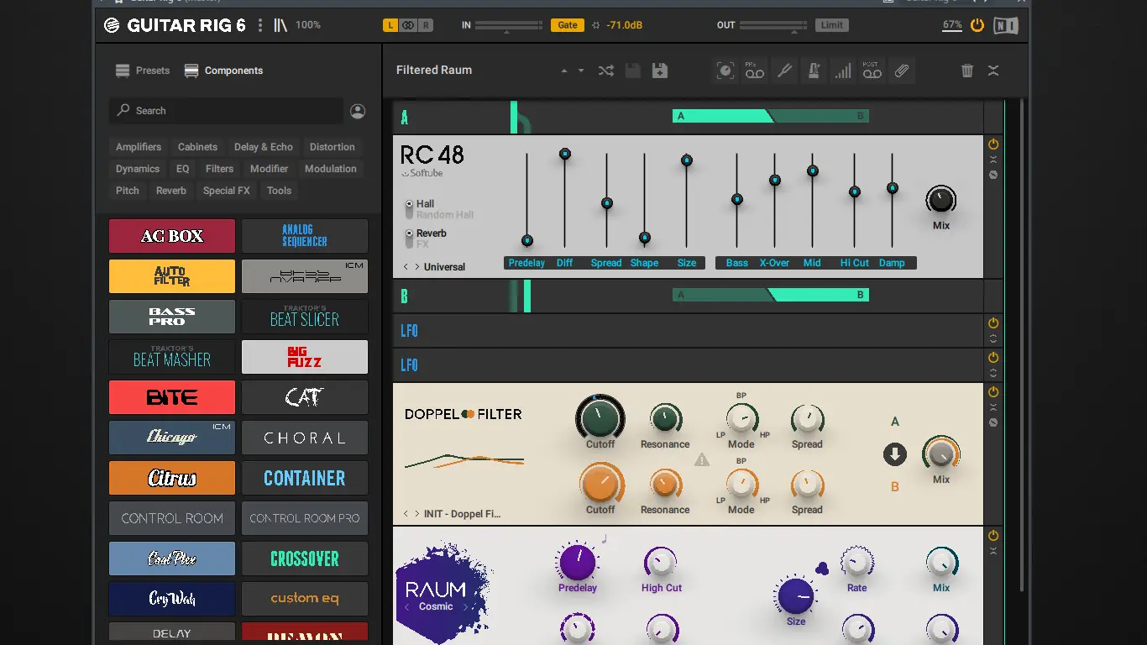Toggle the output Limit button

click(x=832, y=25)
